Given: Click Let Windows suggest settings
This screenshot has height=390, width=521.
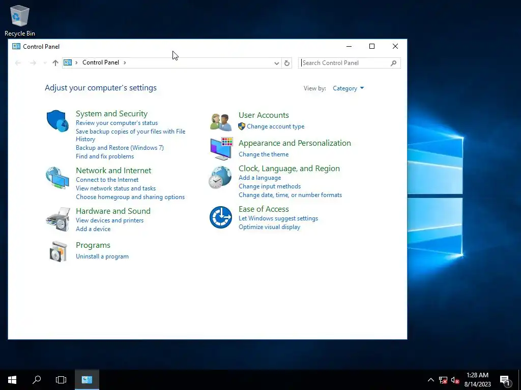Looking at the screenshot, I should (x=278, y=218).
